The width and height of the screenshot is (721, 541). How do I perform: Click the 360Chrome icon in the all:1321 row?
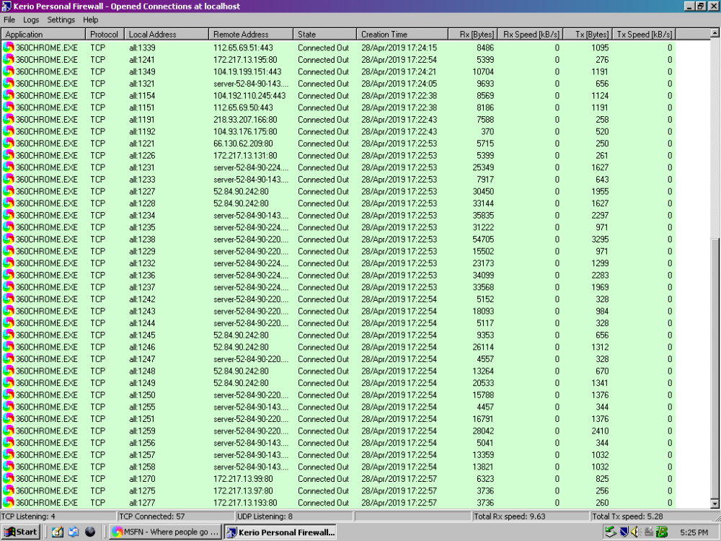(8, 83)
